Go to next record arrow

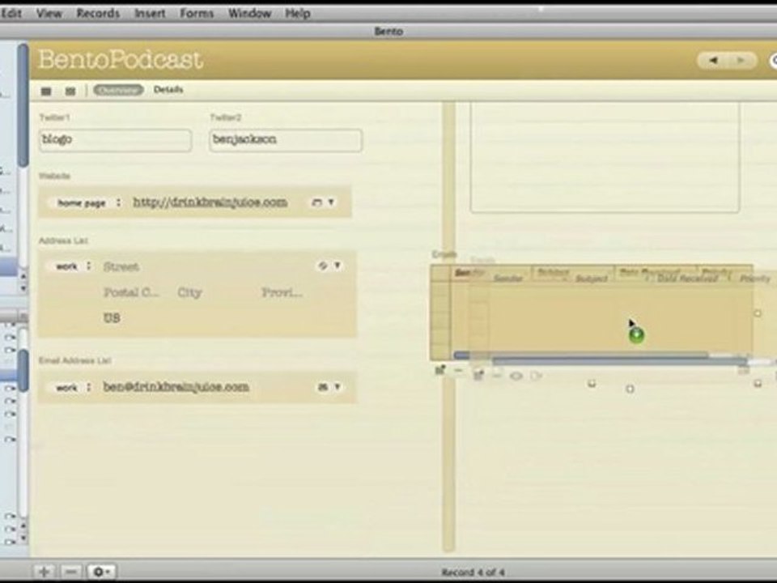[741, 61]
